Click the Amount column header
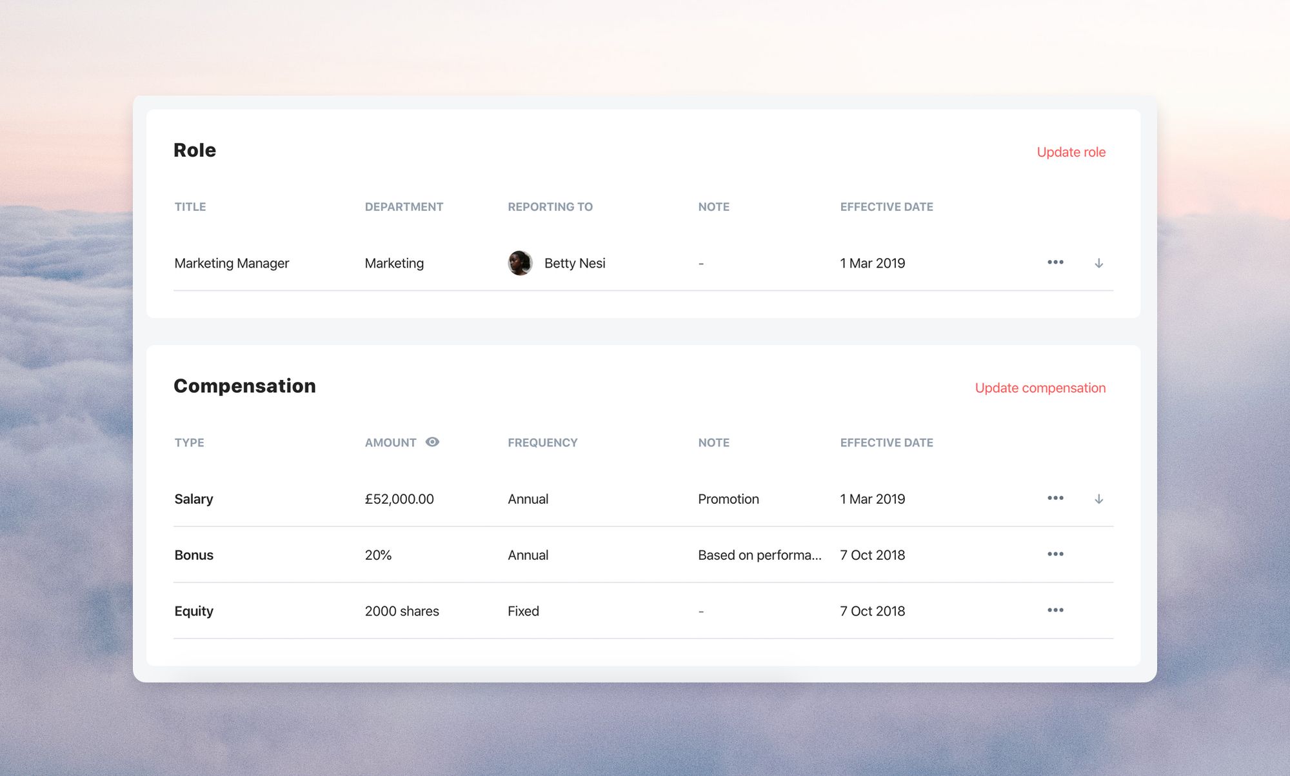Viewport: 1290px width, 776px height. (390, 443)
